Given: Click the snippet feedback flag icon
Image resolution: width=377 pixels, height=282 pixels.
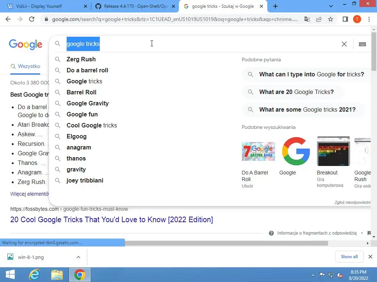Looking at the screenshot, I should [x=369, y=233].
